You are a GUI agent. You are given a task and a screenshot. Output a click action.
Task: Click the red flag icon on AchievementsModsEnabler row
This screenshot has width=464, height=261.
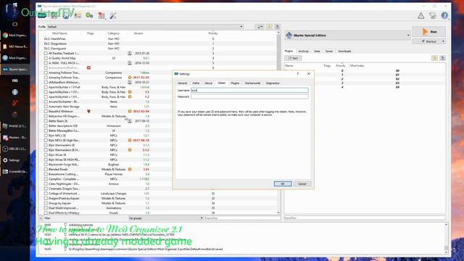[x=88, y=67]
